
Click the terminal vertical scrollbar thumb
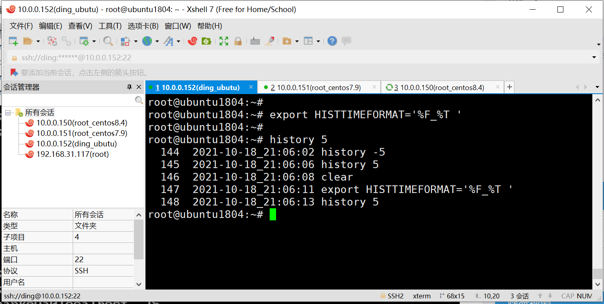[598, 274]
